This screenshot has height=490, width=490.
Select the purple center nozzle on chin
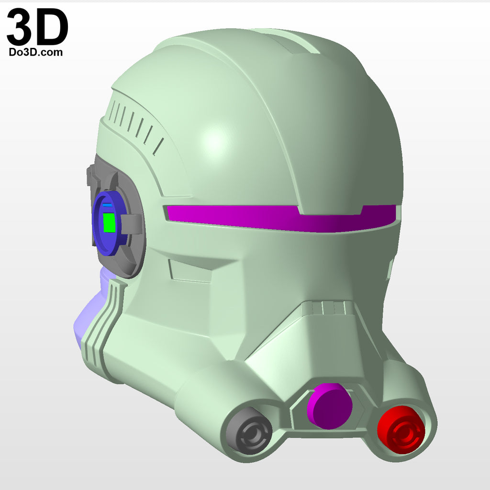[329, 406]
